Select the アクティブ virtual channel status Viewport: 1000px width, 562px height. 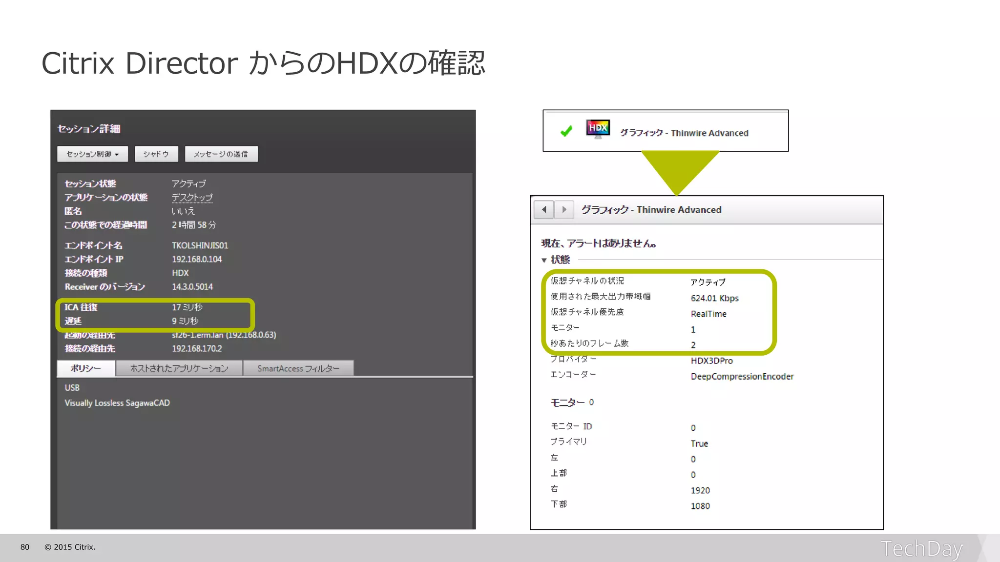pos(708,282)
